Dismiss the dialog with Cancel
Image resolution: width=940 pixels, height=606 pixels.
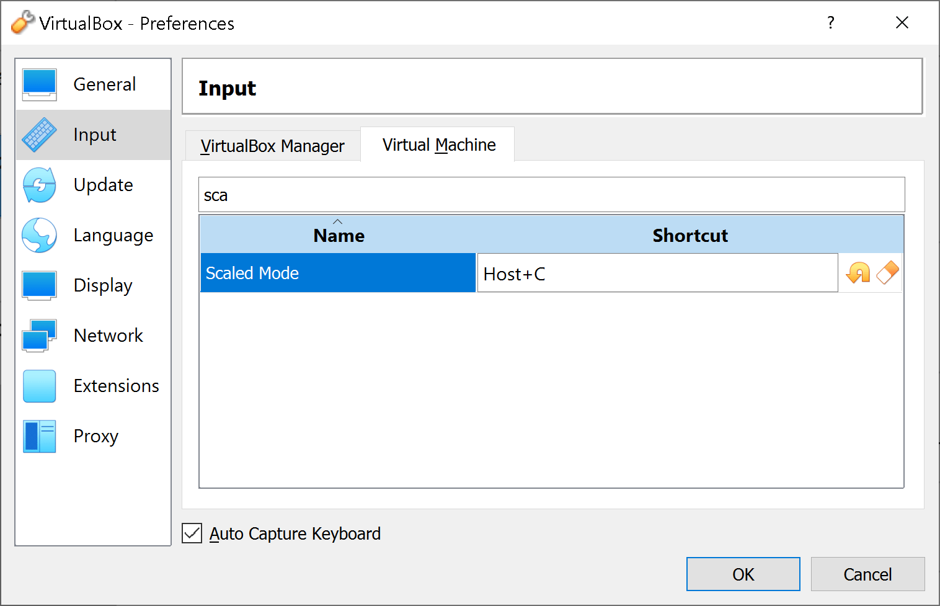pyautogui.click(x=867, y=574)
